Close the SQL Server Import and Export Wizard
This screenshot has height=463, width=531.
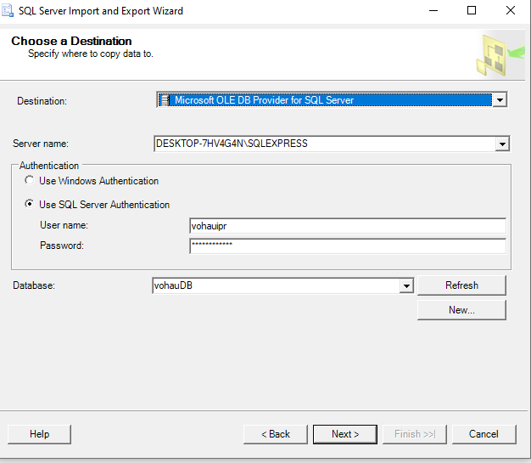511,11
